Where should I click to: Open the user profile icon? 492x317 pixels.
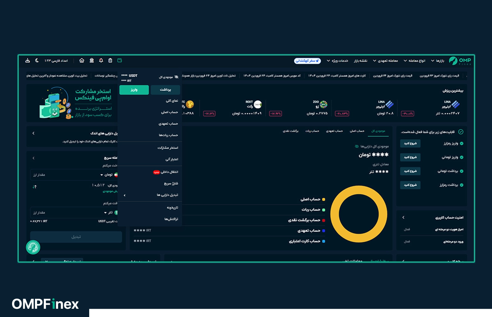click(92, 60)
